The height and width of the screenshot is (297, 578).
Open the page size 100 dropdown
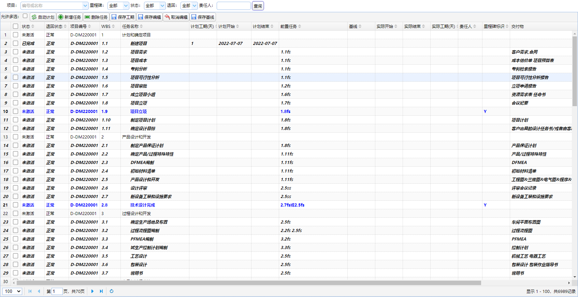click(12, 291)
